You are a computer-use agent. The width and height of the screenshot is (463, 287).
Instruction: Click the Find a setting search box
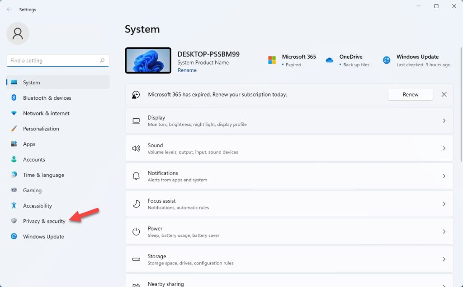57,60
